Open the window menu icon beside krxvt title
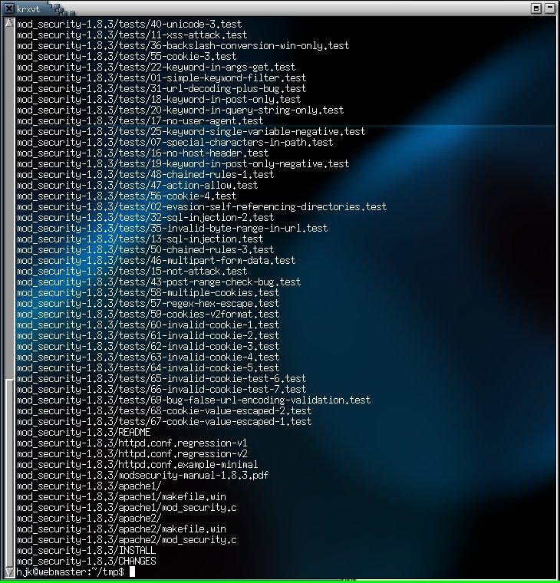The height and width of the screenshot is (583, 560). pyautogui.click(x=8, y=8)
